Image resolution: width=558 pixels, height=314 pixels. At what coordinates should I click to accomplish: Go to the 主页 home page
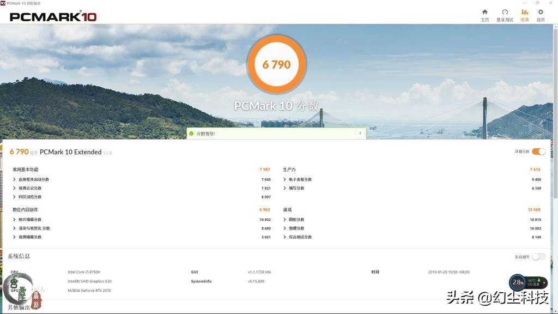click(484, 16)
